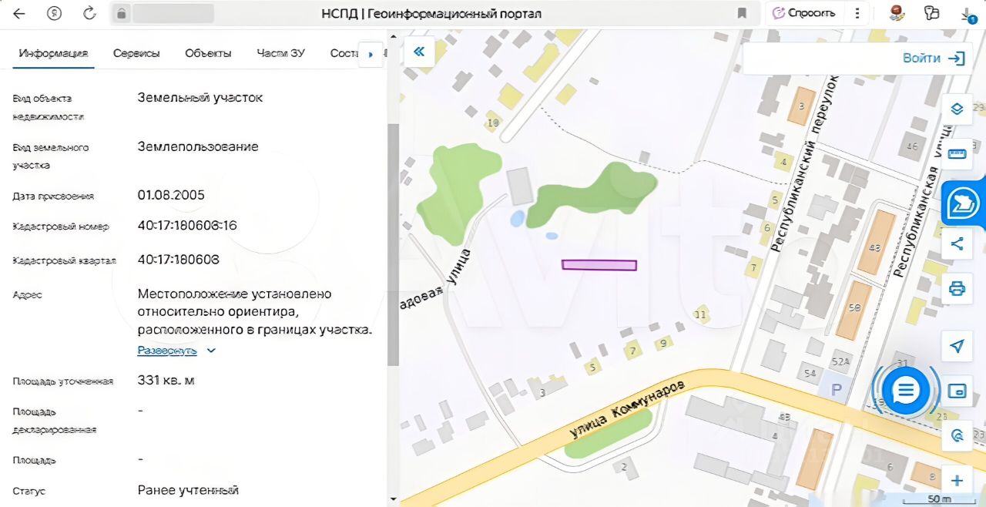Click the Кадастровый номер label

[x=61, y=227]
